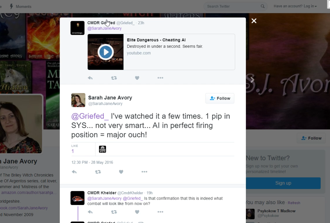Open @Griefed_ mention in Khelder's tweet
Viewport: 330px width, 223px height.
click(x=132, y=198)
